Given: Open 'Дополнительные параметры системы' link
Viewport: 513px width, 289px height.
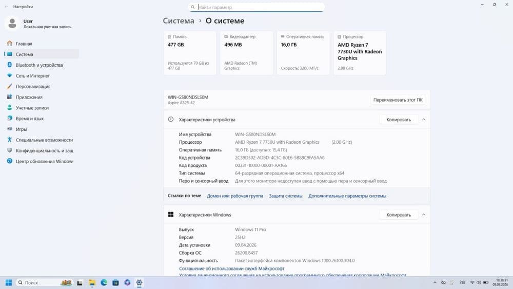Looking at the screenshot, I should [347, 196].
